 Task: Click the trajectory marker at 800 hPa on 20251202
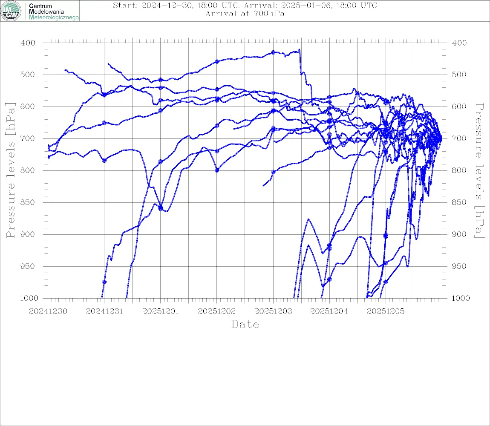click(x=217, y=170)
